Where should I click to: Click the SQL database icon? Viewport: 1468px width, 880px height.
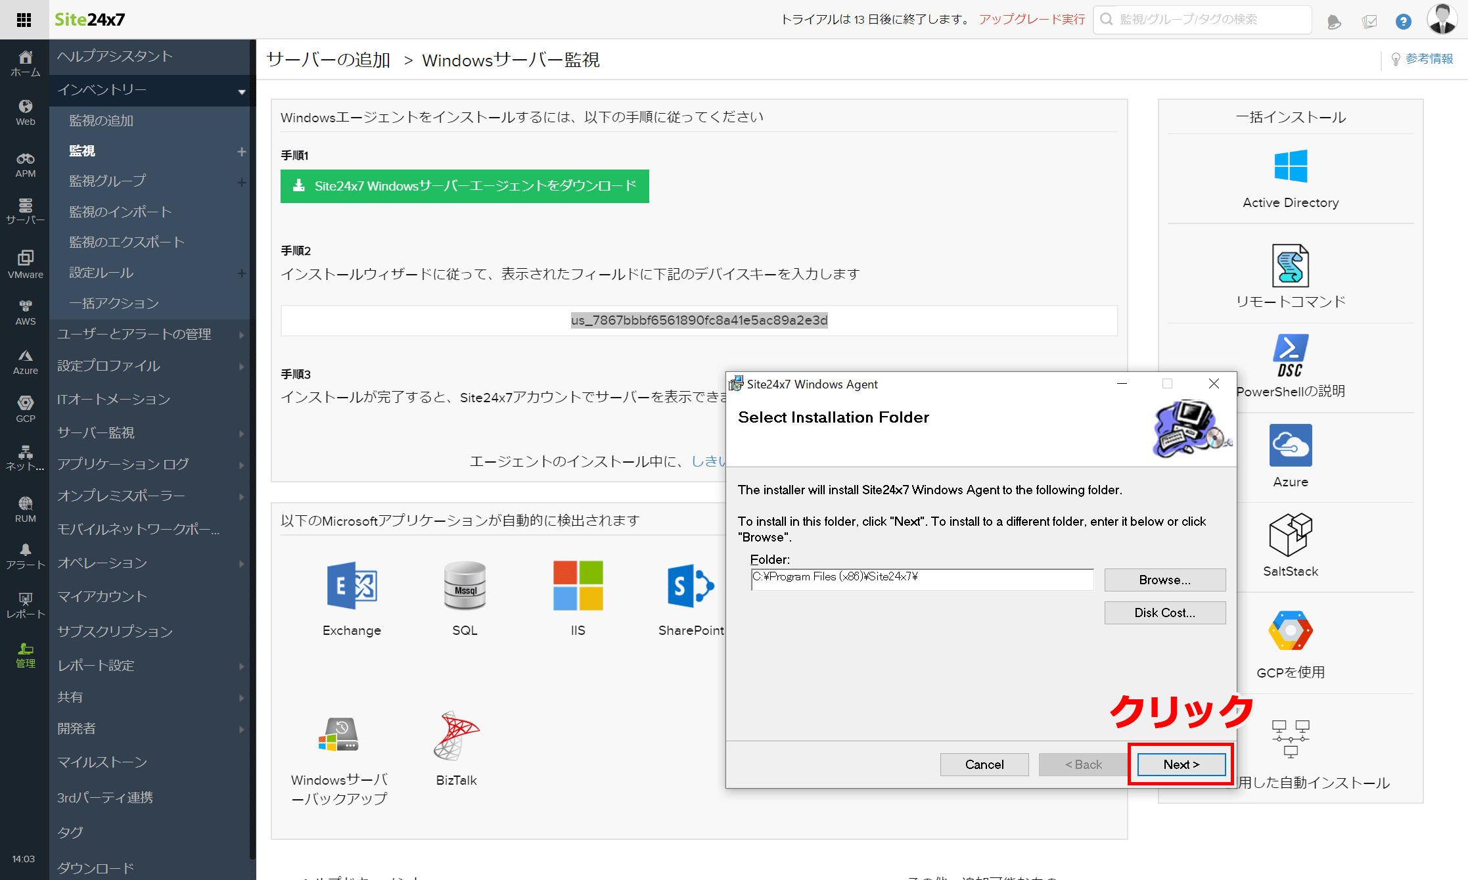(465, 586)
